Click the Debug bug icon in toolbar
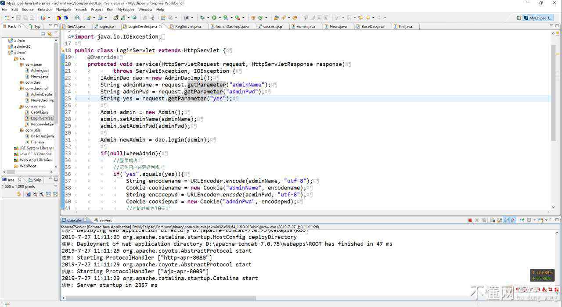 (x=202, y=18)
